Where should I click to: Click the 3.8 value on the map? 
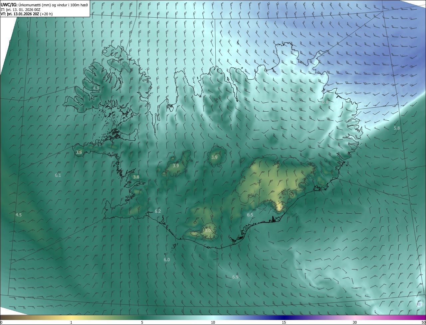pyautogui.click(x=136, y=177)
